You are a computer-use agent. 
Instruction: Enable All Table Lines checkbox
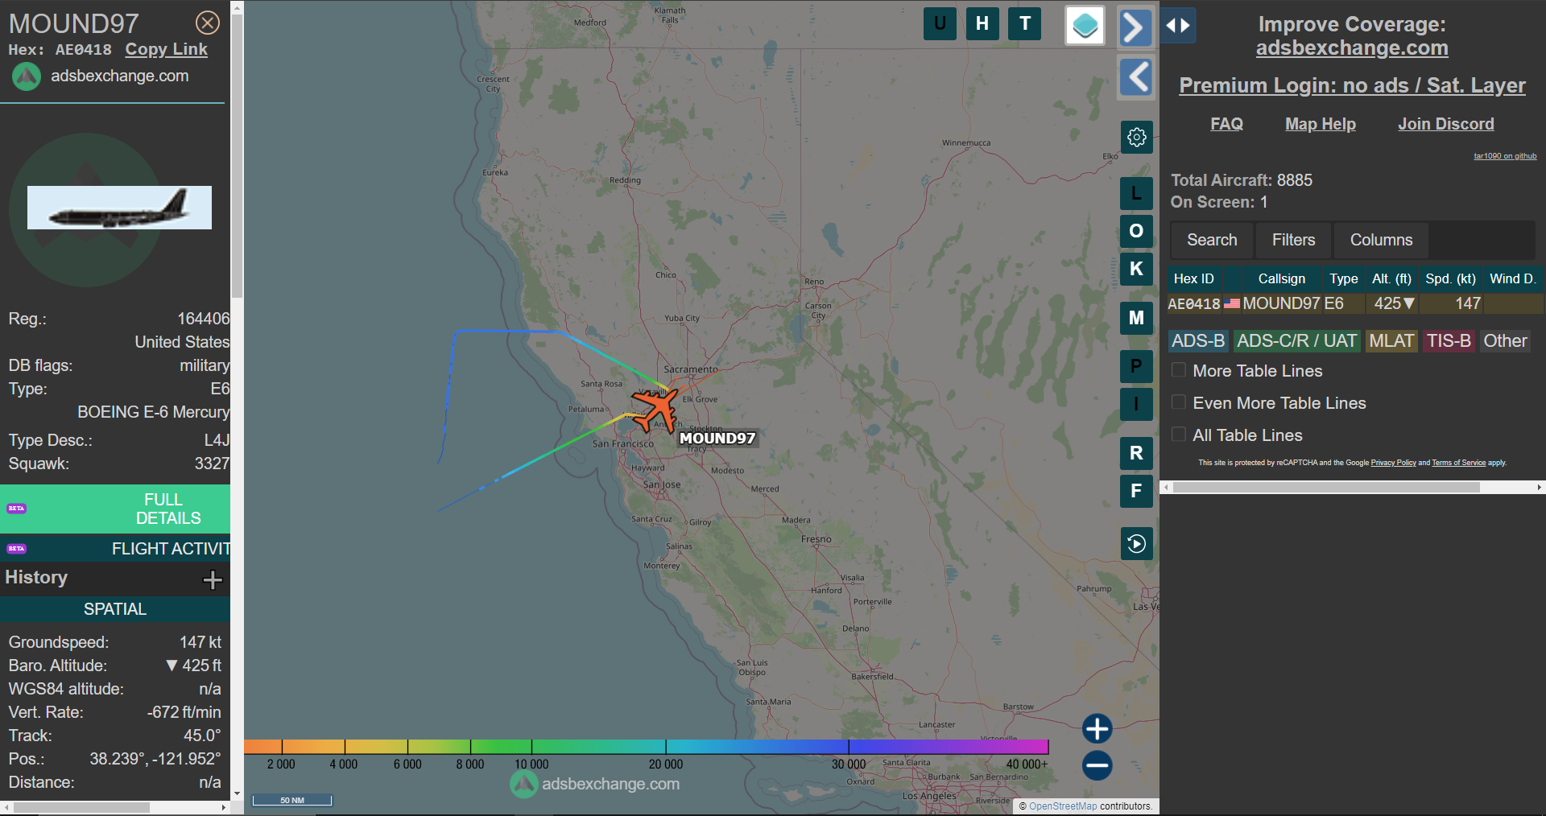coord(1179,435)
